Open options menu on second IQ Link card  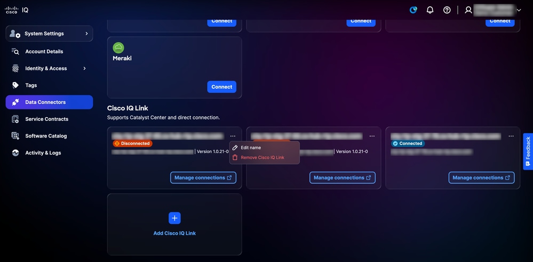click(372, 136)
